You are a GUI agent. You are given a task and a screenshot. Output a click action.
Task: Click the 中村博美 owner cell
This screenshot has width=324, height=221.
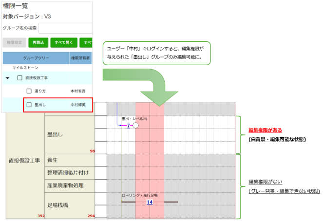79,105
